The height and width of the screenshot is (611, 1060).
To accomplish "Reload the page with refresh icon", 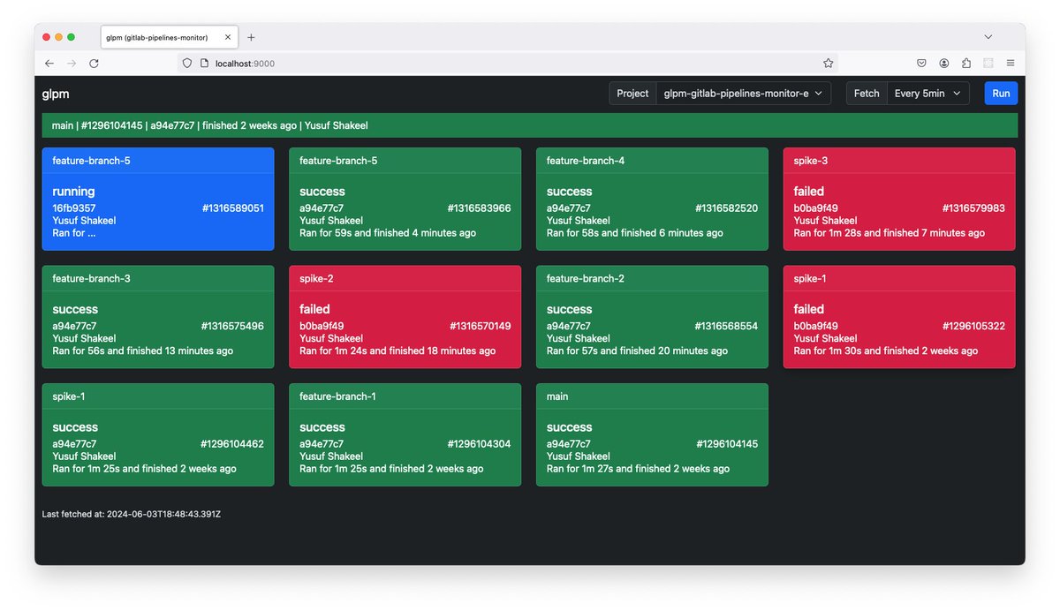I will pyautogui.click(x=94, y=64).
